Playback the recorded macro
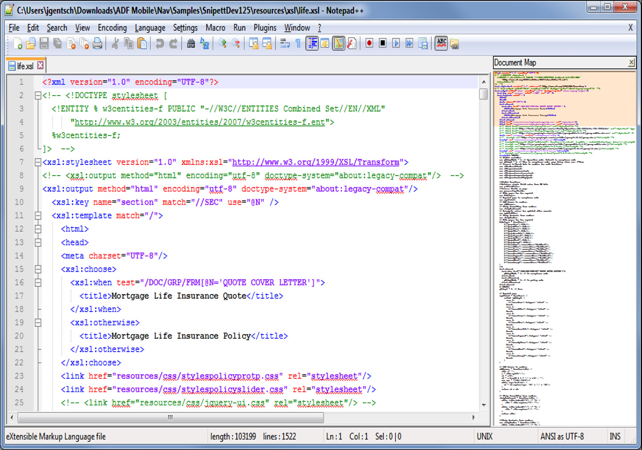The image size is (642, 450). coord(396,43)
